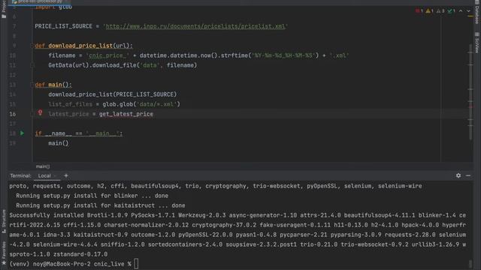
Task: Click 'main' in the def on line 13
Action: (x=55, y=85)
